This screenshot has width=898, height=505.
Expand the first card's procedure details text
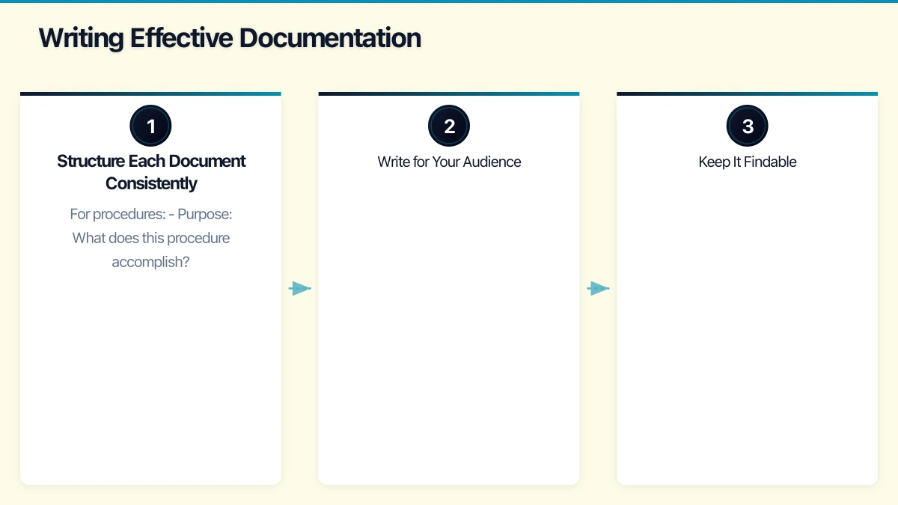tap(150, 238)
